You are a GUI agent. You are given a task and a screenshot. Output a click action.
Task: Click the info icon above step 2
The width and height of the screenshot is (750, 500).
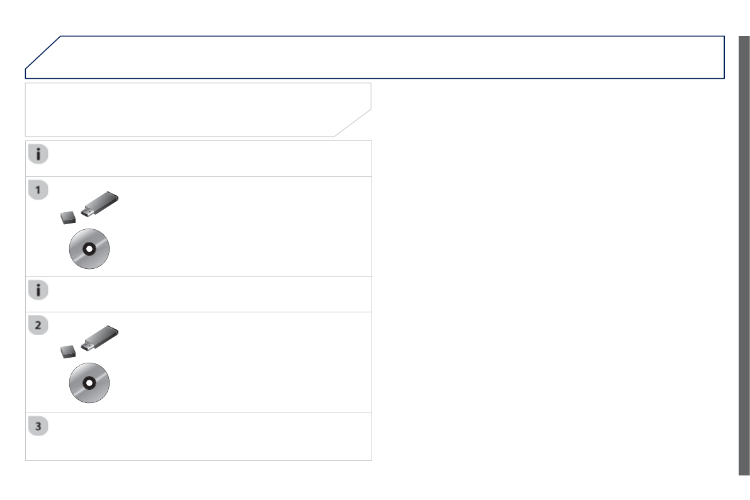pos(38,292)
